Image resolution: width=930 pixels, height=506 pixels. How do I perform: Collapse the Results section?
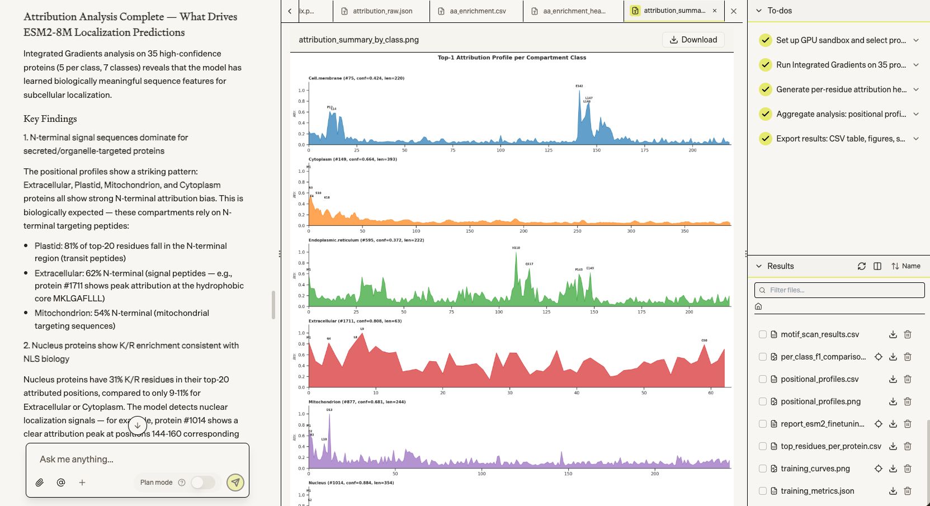pyautogui.click(x=759, y=266)
